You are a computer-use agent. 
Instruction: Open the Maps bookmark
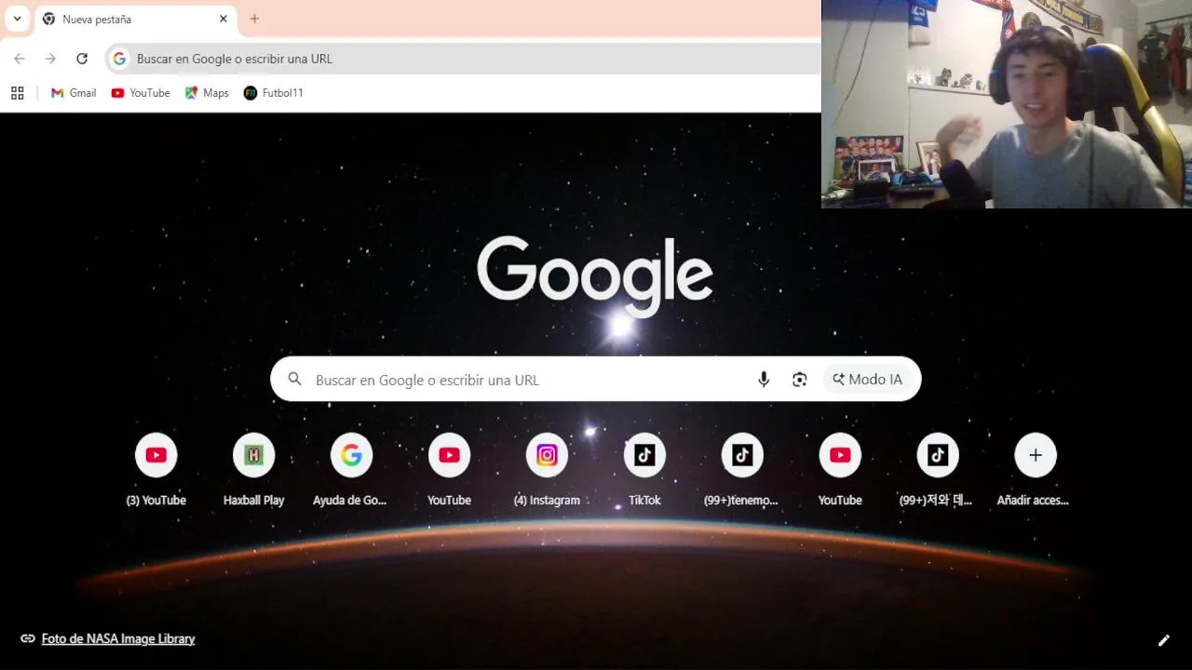207,93
